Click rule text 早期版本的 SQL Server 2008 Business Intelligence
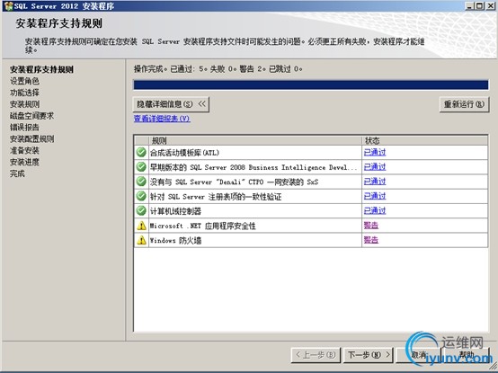 pyautogui.click(x=253, y=167)
